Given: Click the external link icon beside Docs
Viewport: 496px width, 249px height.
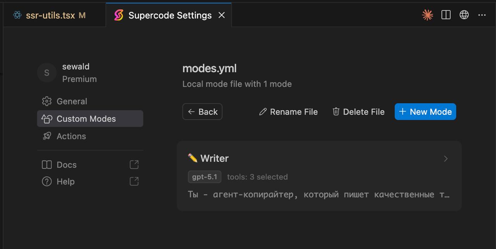Looking at the screenshot, I should [x=134, y=165].
